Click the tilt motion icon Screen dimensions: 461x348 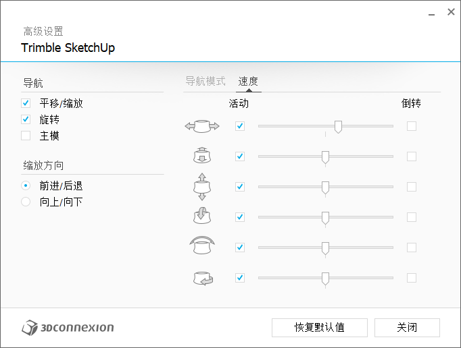[202, 217]
